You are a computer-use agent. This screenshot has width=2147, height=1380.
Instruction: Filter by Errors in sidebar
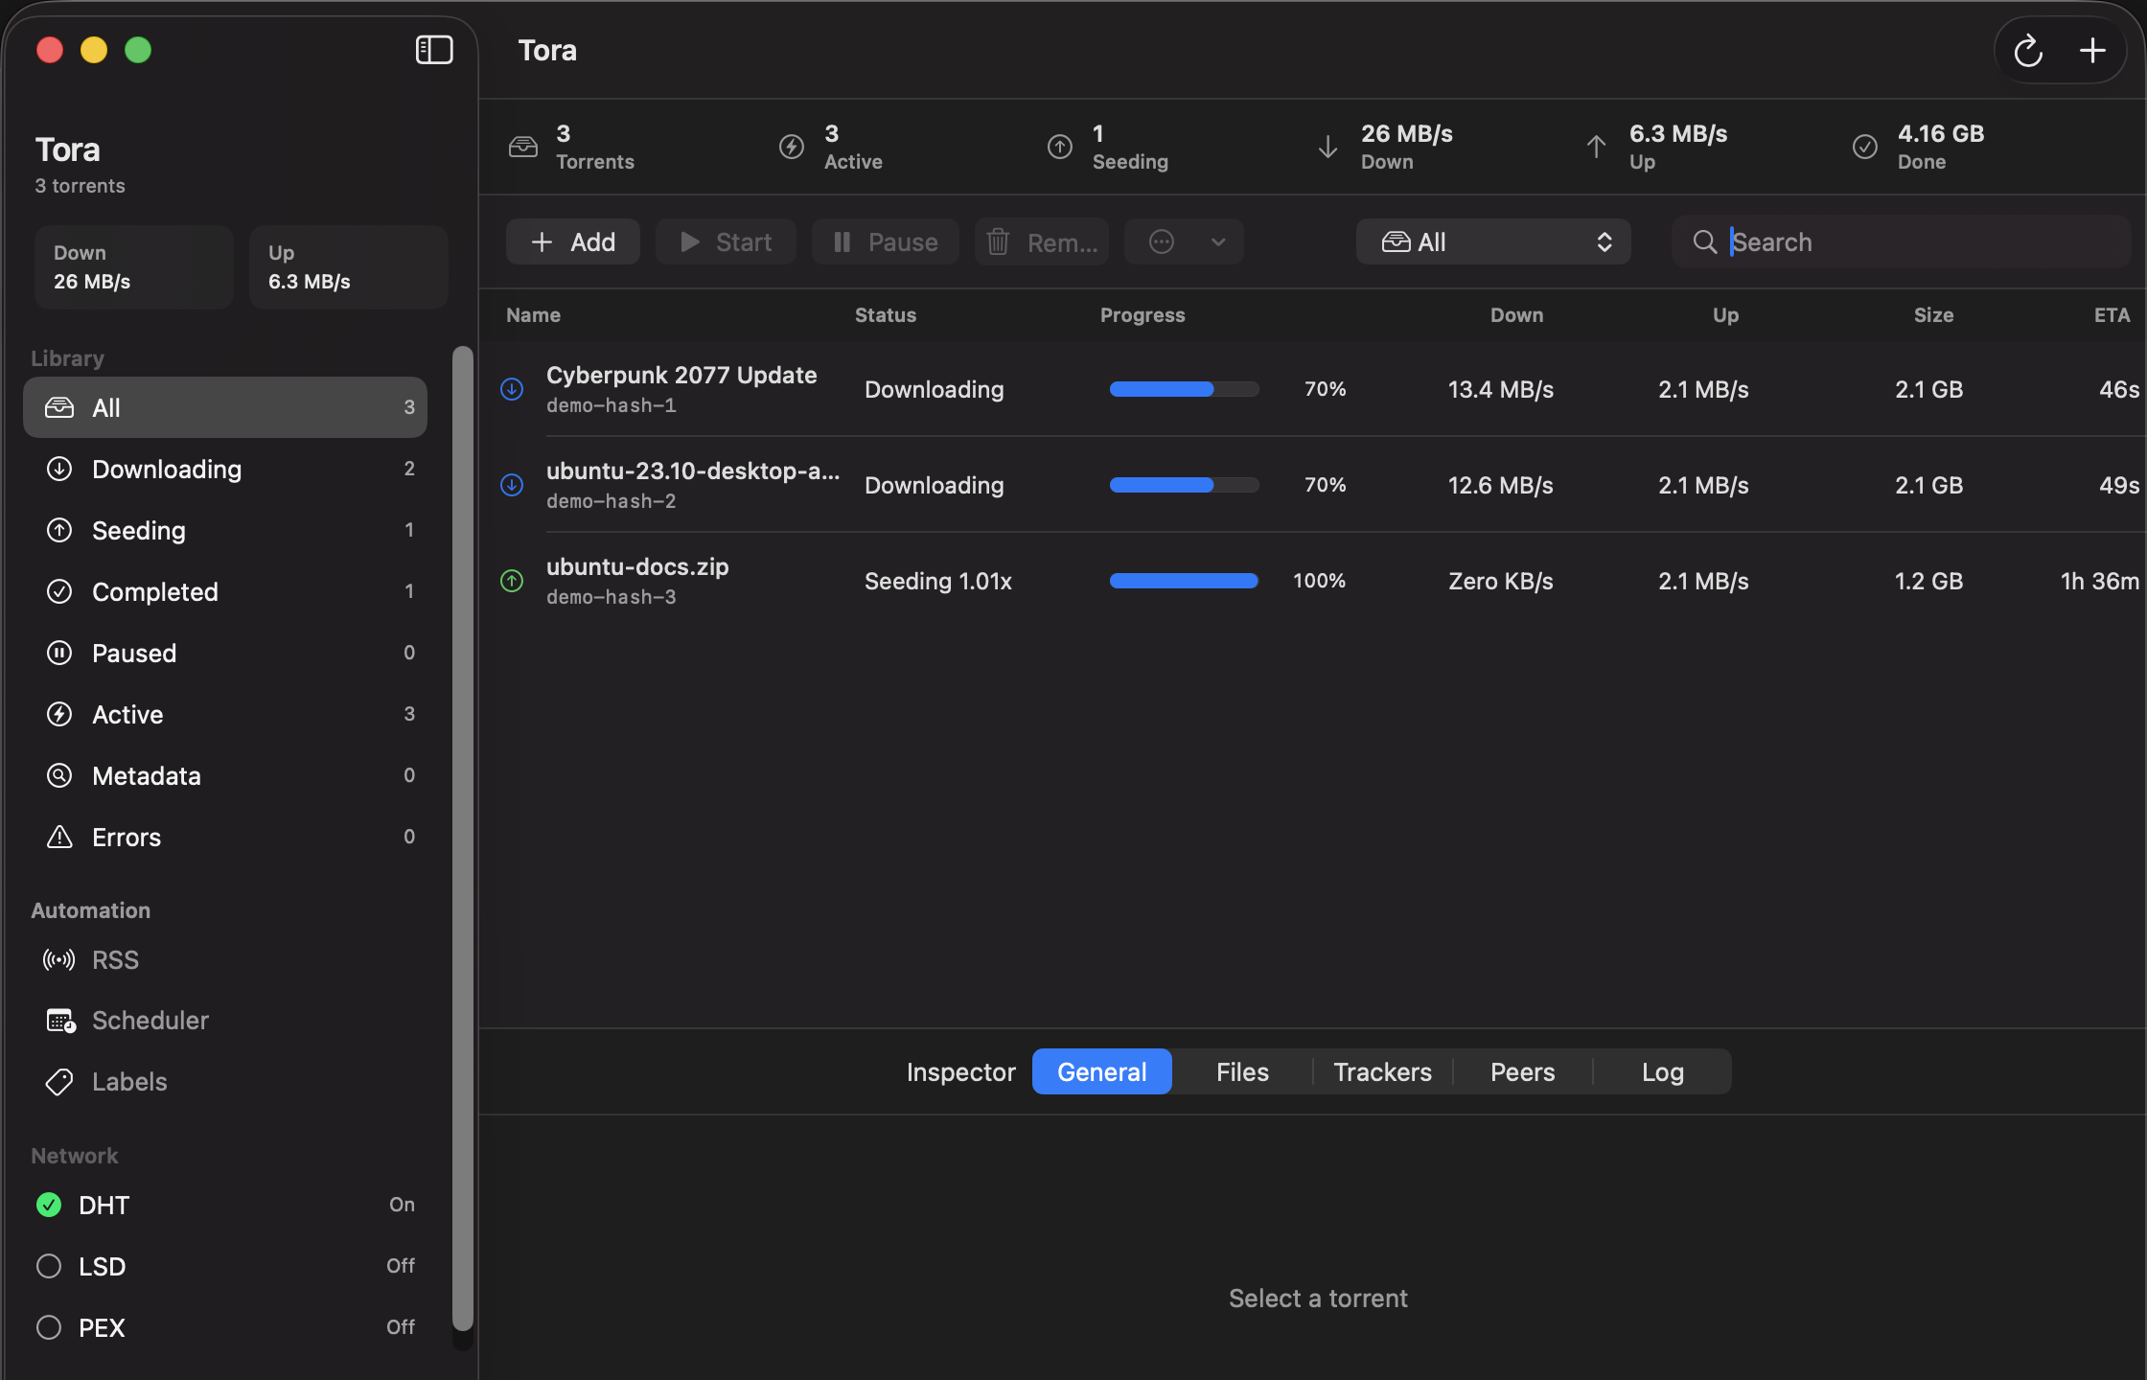coord(225,837)
